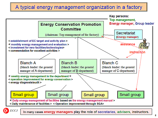Select the footer note about energy managers
Image resolution: width=158 pixels, height=118 pixels.
coord(86,112)
